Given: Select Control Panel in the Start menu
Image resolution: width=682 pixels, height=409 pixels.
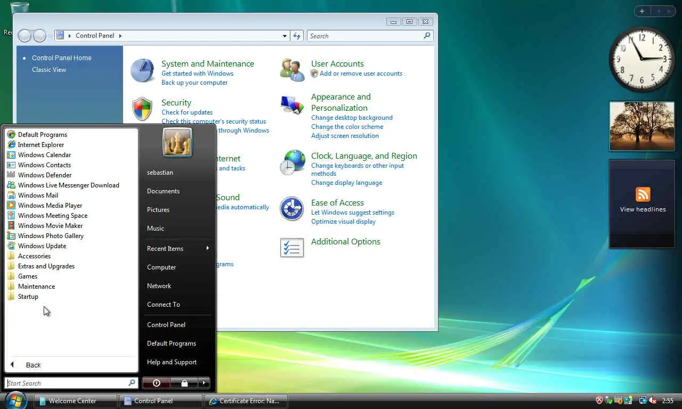Looking at the screenshot, I should pos(166,325).
